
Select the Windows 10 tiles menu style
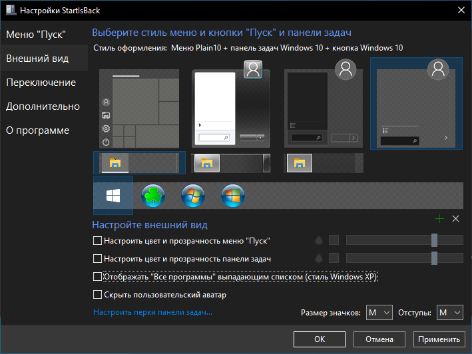click(139, 108)
